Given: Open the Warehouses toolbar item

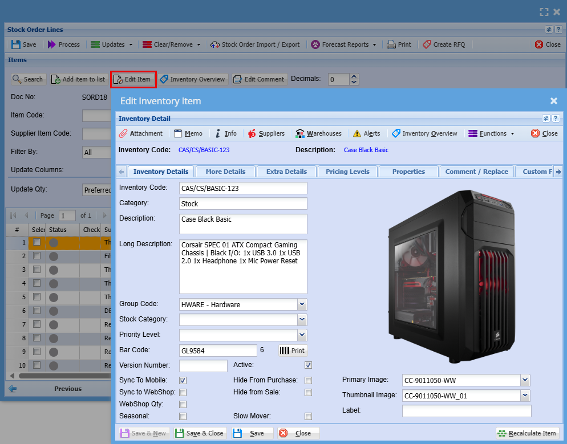Looking at the screenshot, I should tap(318, 133).
